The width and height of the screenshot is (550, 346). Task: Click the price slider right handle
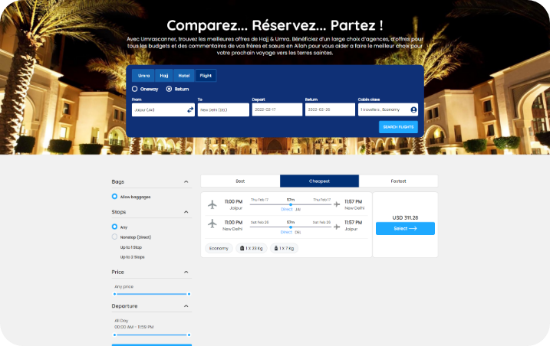click(x=189, y=294)
